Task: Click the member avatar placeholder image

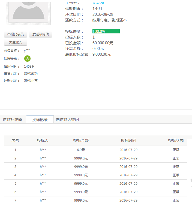Action: [28, 11]
